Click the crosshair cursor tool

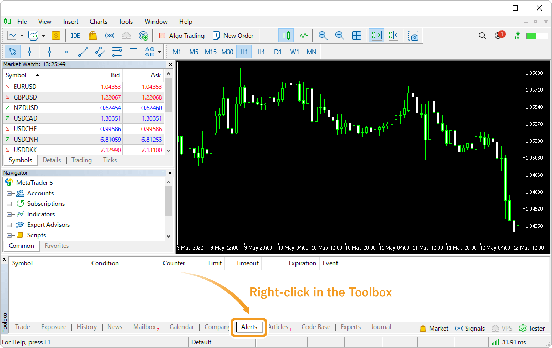click(x=29, y=52)
